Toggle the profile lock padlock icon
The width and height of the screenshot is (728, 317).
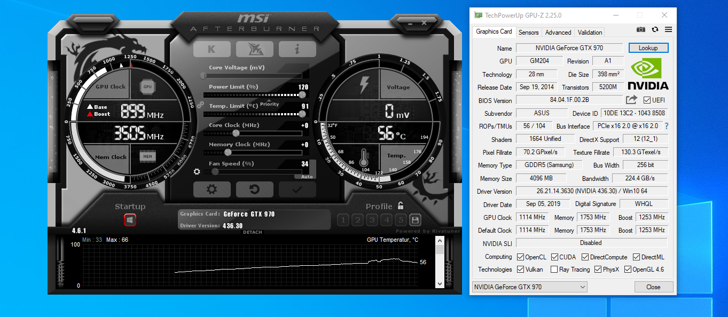click(401, 205)
